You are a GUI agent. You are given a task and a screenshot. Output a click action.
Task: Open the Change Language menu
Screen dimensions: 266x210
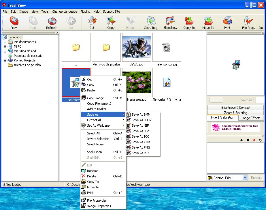65,12
